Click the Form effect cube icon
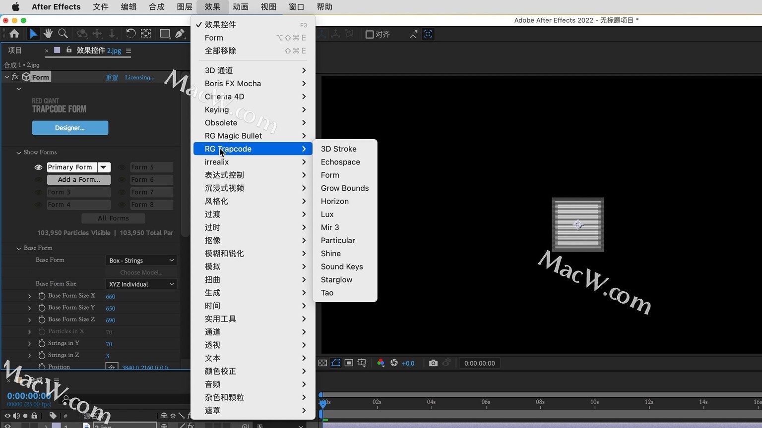 26,77
